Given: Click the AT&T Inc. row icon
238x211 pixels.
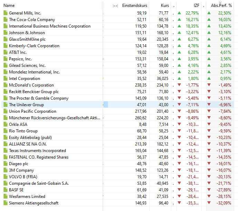Looking at the screenshot, I should 6,52.
